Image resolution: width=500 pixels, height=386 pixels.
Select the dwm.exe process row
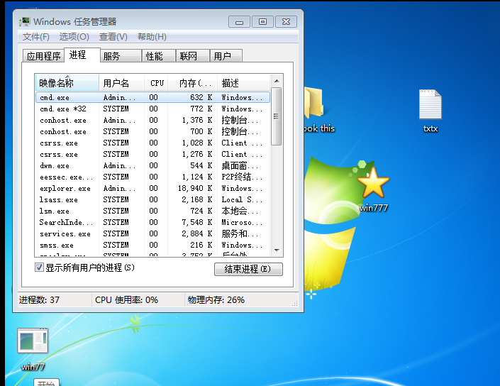click(x=152, y=165)
